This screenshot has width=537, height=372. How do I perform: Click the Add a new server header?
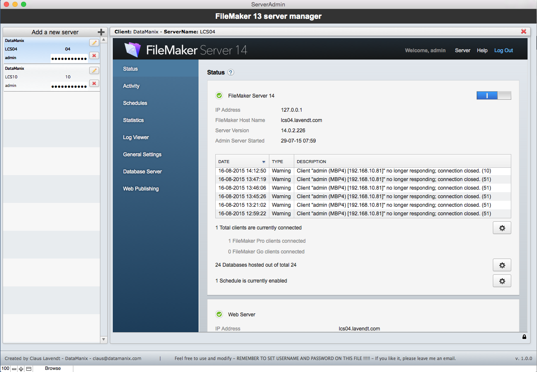(x=55, y=32)
